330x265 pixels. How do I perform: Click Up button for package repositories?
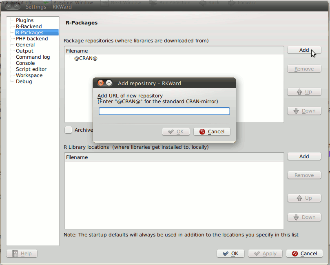pos(304,92)
